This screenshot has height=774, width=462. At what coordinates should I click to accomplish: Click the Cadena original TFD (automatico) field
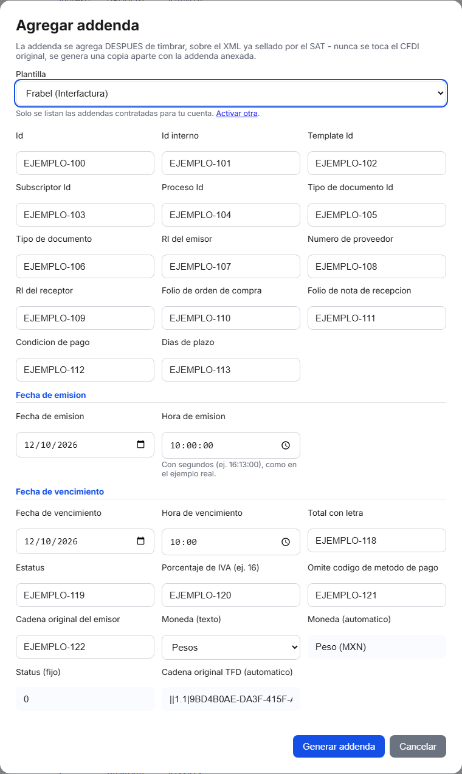[231, 699]
